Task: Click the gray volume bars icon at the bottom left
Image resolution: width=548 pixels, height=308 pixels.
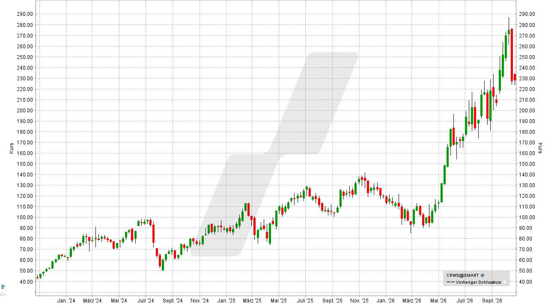Action: tap(3, 294)
